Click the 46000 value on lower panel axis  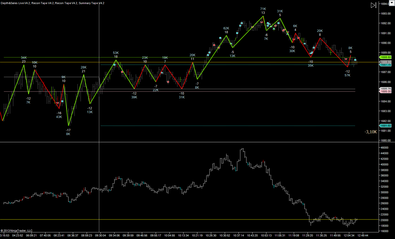[385, 148]
